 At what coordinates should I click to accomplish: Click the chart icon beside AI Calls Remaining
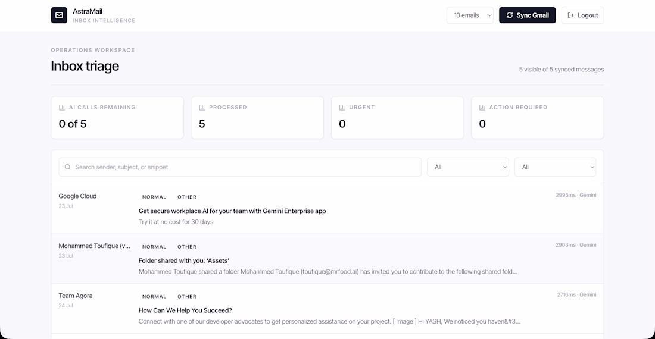pyautogui.click(x=62, y=108)
